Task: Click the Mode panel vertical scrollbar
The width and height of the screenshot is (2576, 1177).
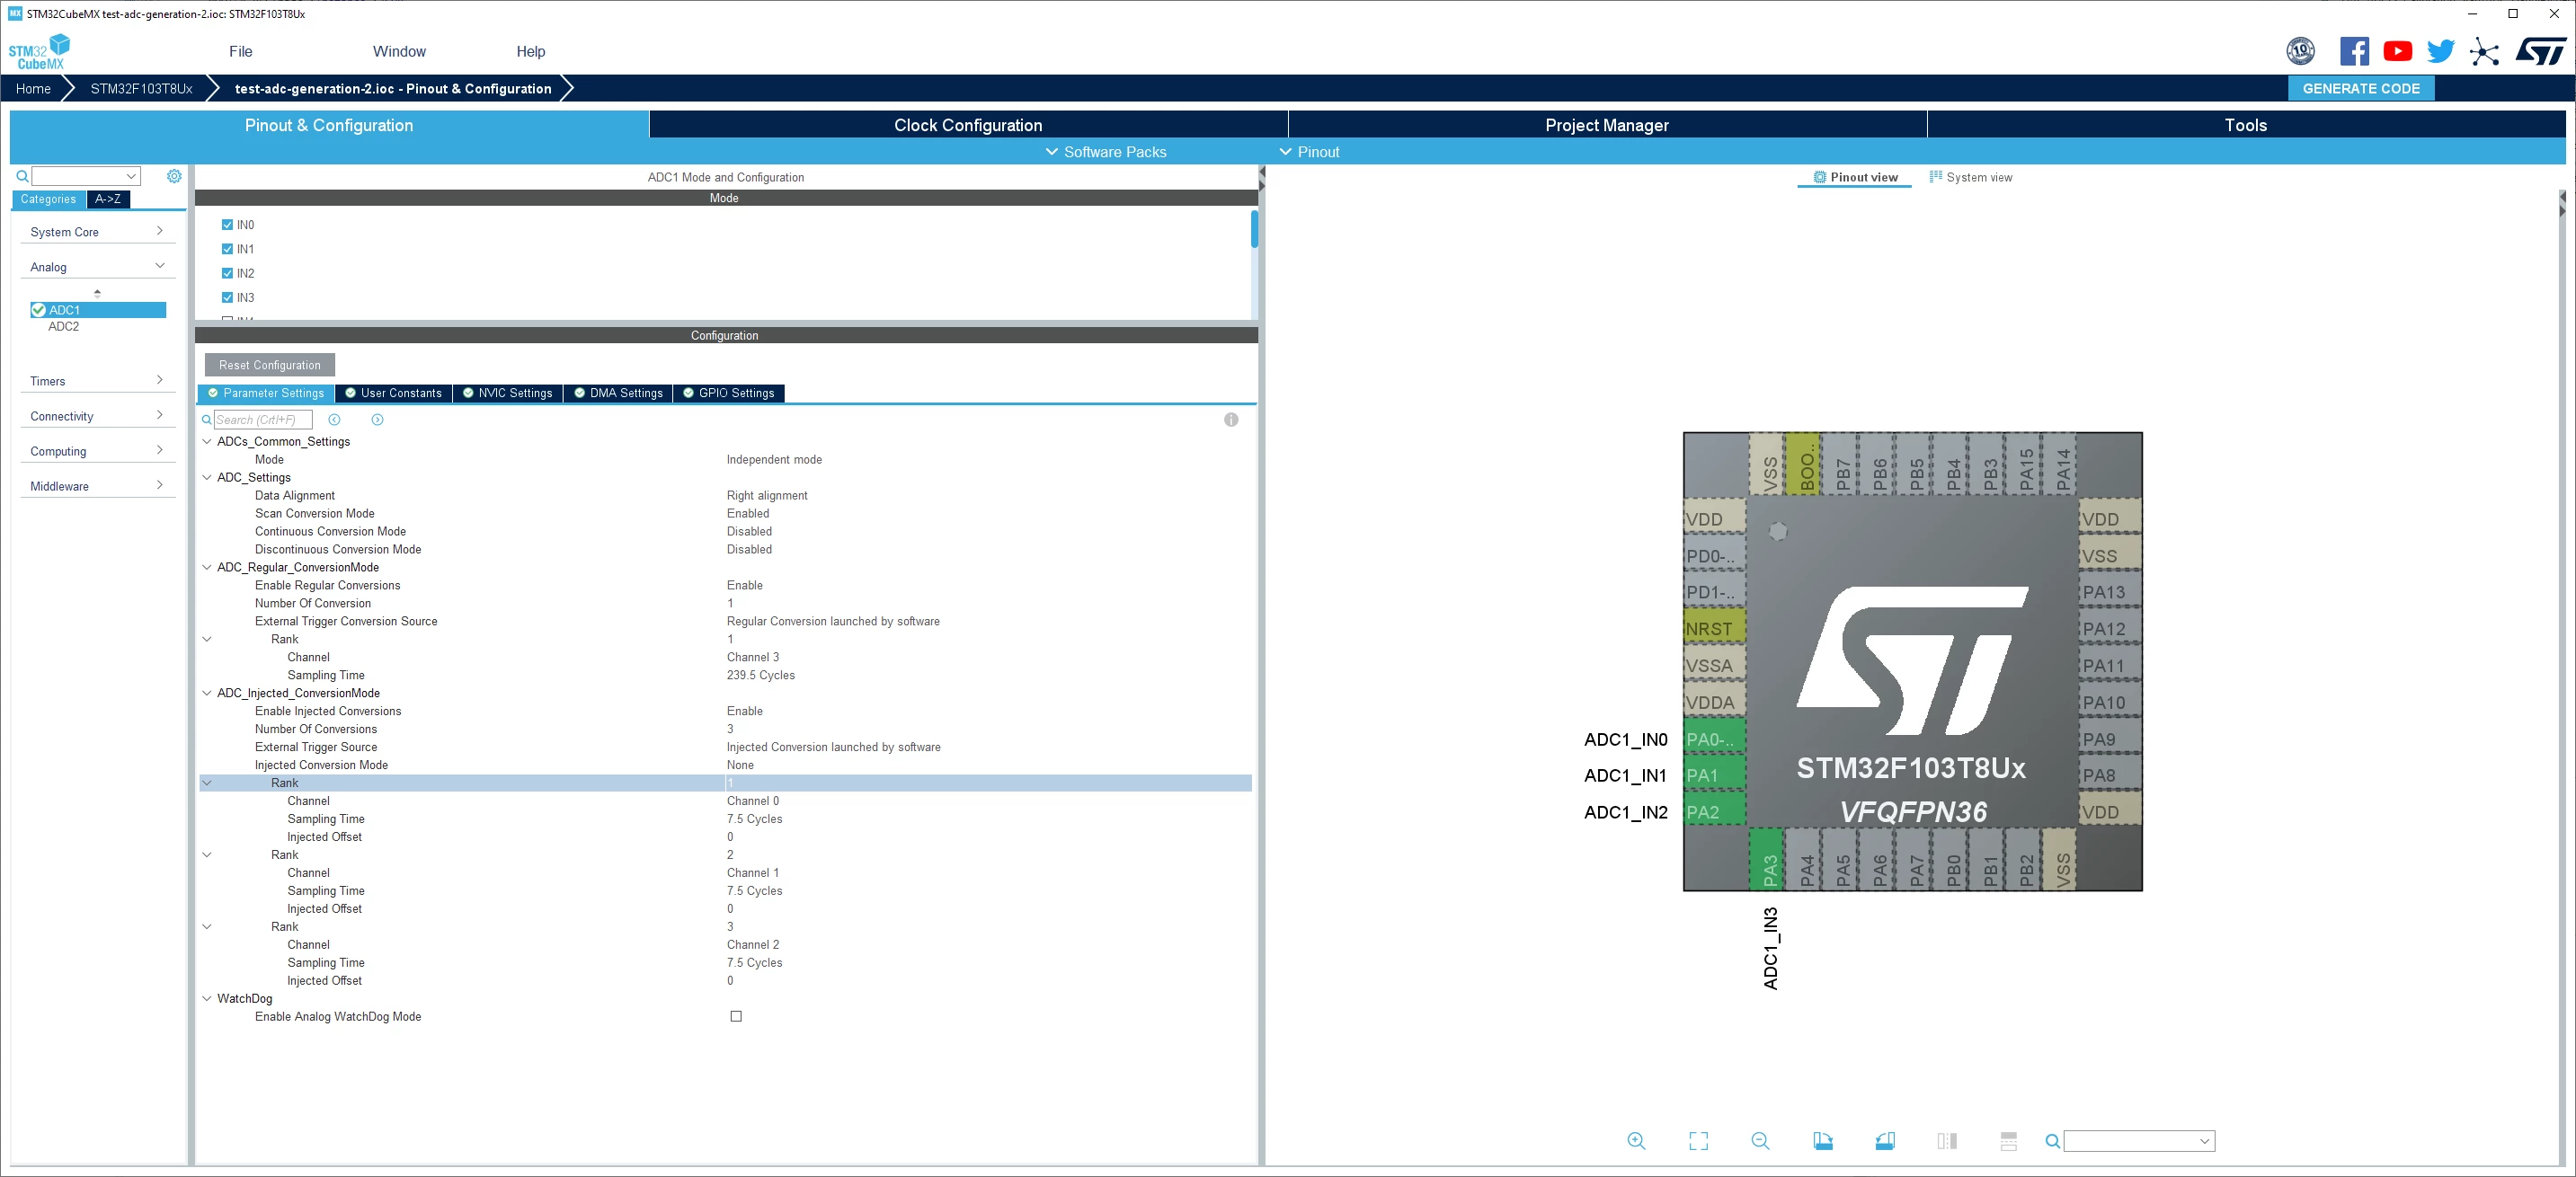Action: pyautogui.click(x=1254, y=229)
